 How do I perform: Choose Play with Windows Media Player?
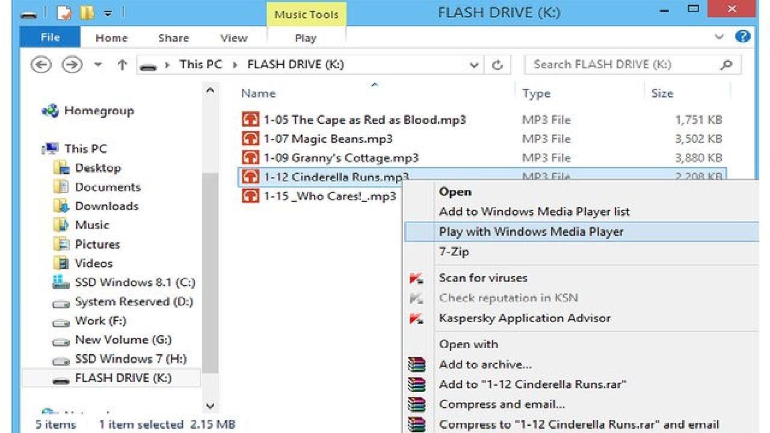tap(531, 232)
